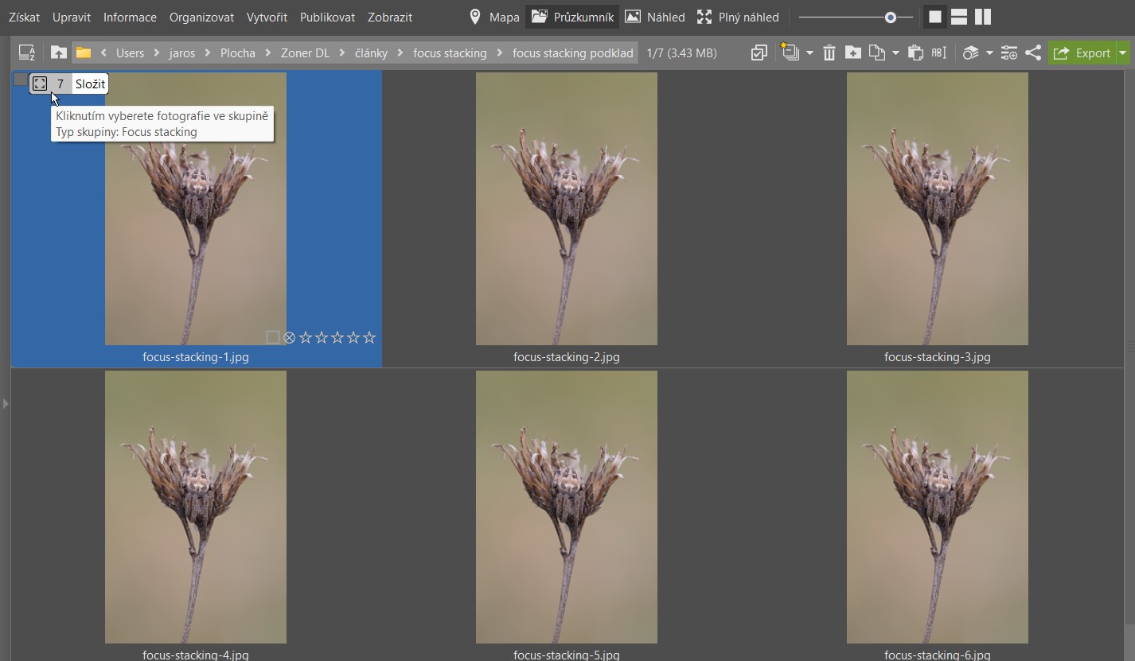
Task: Expand the collapsed left side panel
Action: tap(5, 404)
